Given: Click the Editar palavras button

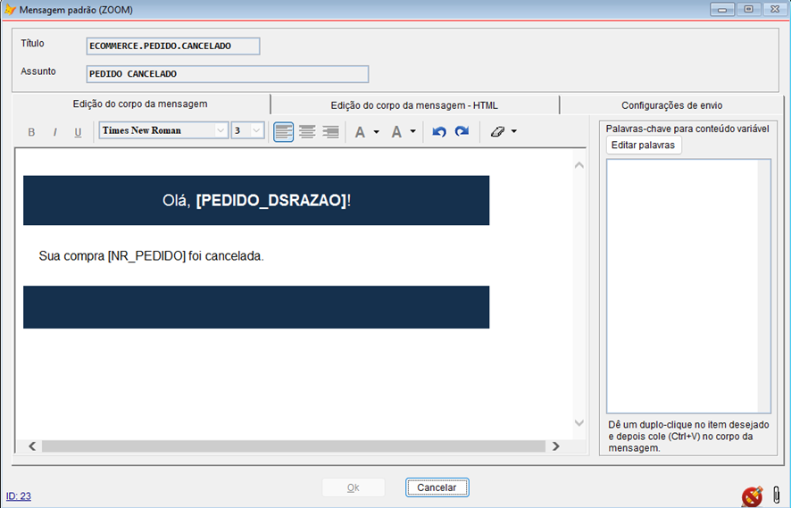Looking at the screenshot, I should pyautogui.click(x=643, y=145).
